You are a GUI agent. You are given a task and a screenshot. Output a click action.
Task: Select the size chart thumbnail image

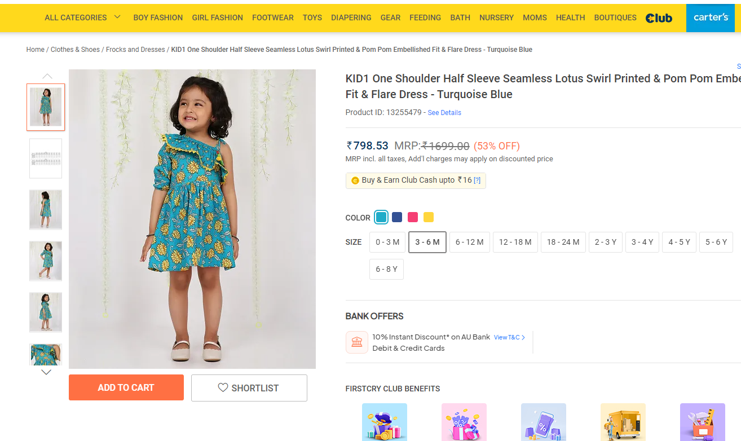coord(46,158)
